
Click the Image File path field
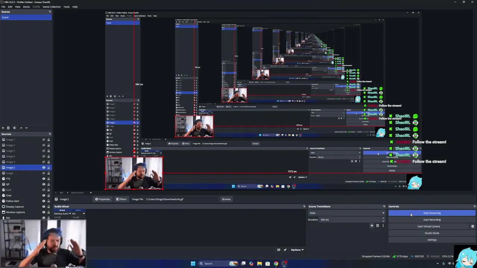pyautogui.click(x=182, y=199)
